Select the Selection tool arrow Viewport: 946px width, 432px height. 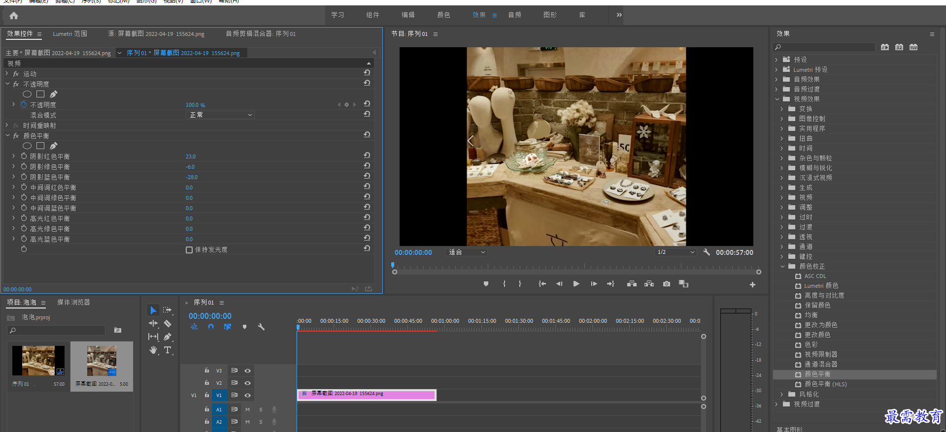[x=153, y=310]
